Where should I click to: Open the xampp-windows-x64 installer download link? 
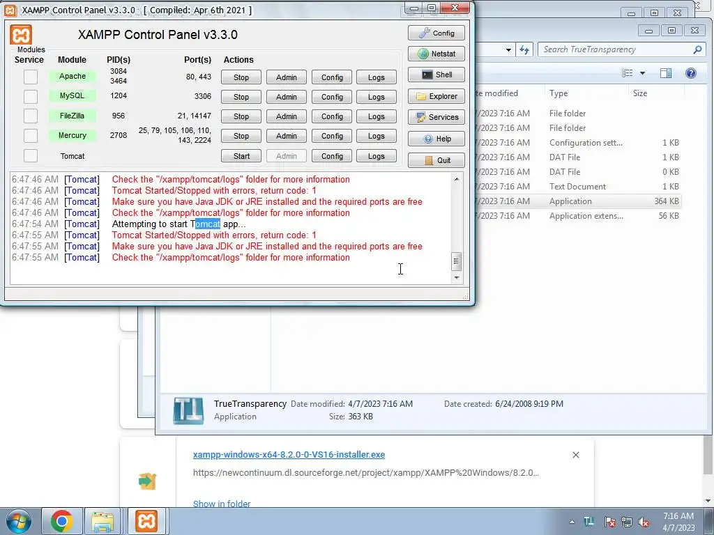(289, 454)
